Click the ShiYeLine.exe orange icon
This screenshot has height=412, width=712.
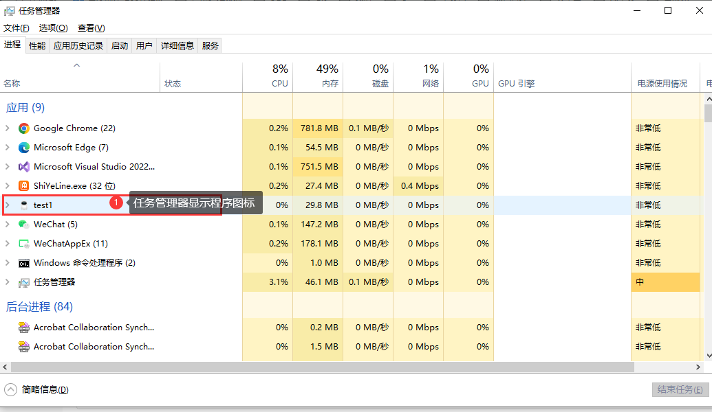(24, 186)
